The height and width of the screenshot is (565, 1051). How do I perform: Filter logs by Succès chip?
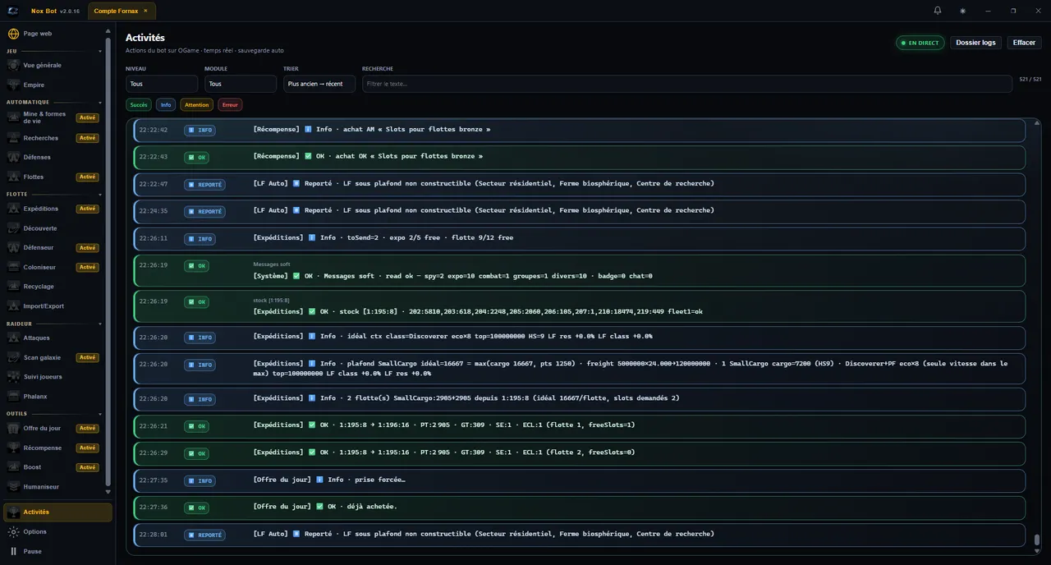(139, 104)
